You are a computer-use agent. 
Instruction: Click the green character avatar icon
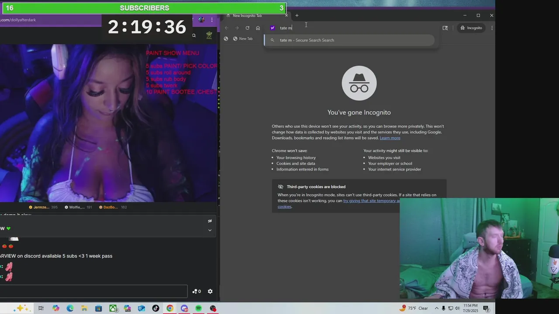[210, 35]
